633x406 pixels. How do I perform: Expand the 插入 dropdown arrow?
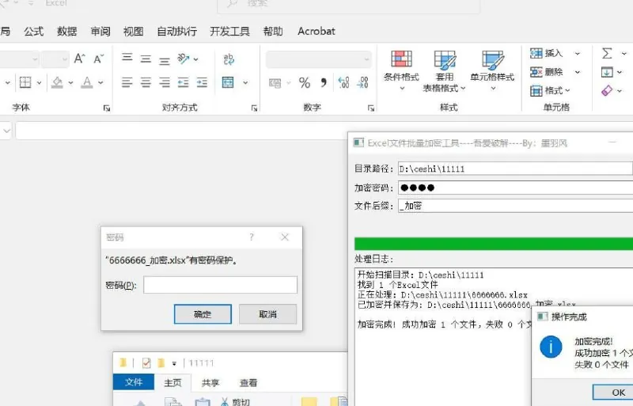pos(578,53)
